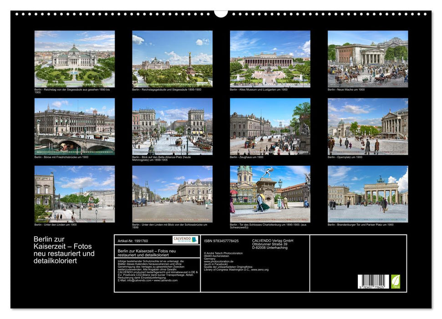Click the ISBN barcode graphic
The image size is (442, 319).
pyautogui.click(x=373, y=281)
